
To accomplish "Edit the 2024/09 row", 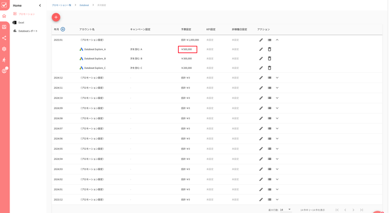I will click(x=261, y=108).
